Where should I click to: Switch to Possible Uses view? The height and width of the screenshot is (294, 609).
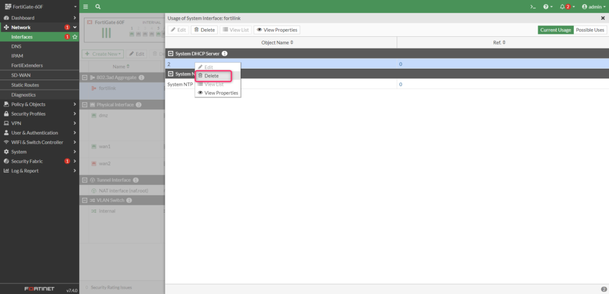click(x=590, y=30)
